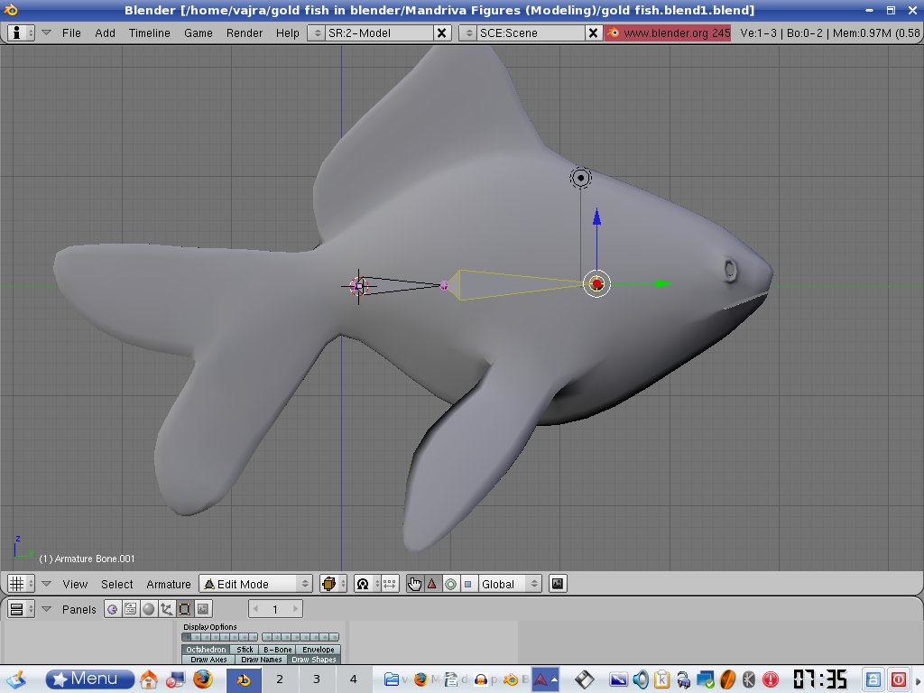Screen dimensions: 924x693
Task: Toggle the Draw Names option
Action: [262, 660]
